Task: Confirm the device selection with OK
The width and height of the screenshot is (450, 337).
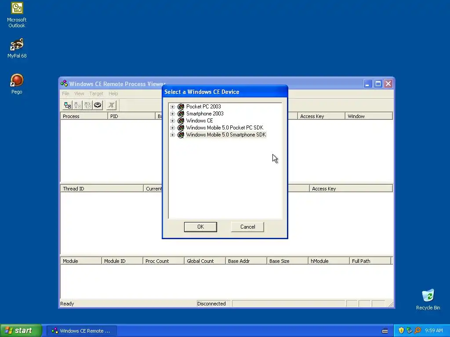Action: (200, 227)
